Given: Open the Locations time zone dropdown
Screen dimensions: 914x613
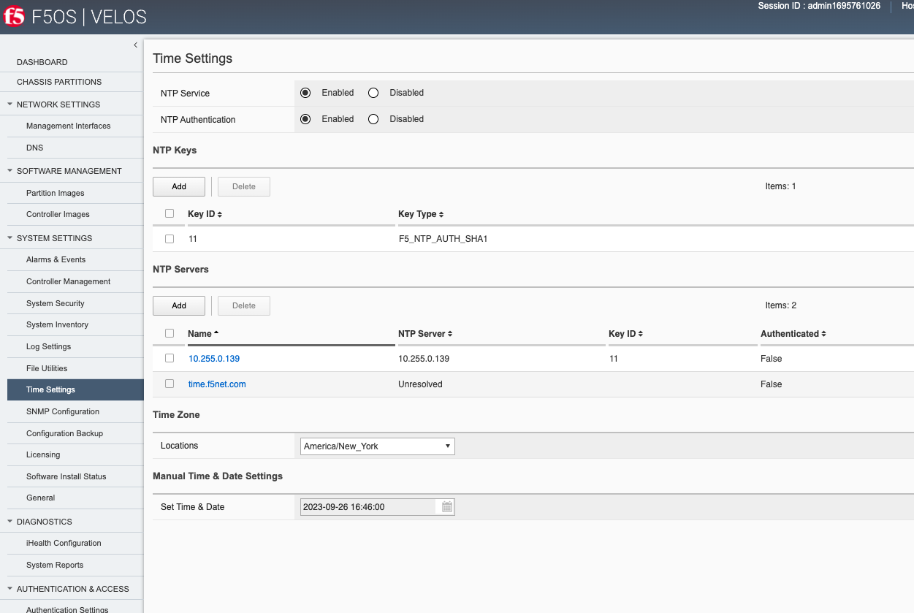Looking at the screenshot, I should [378, 446].
